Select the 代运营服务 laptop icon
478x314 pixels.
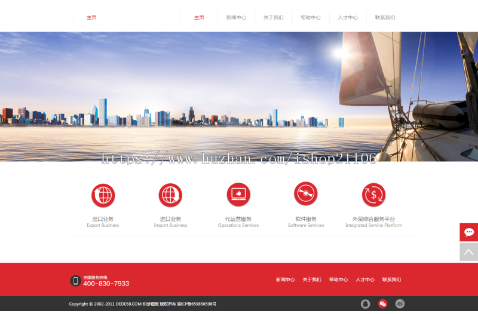238,194
